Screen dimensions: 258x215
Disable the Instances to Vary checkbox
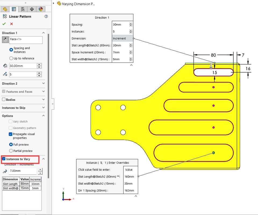click(4, 159)
